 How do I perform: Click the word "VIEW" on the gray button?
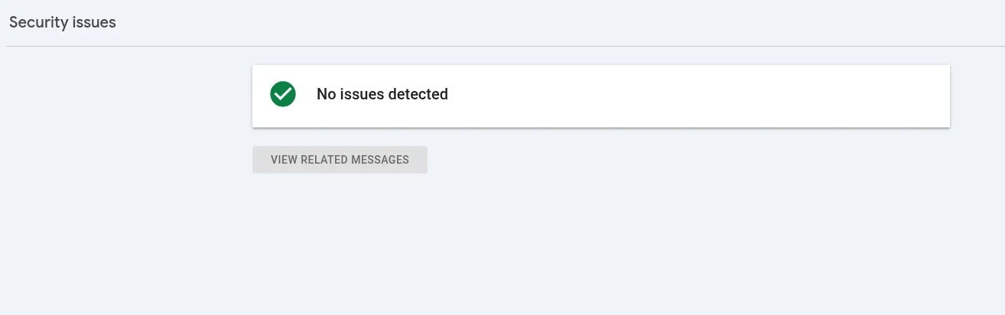point(284,160)
